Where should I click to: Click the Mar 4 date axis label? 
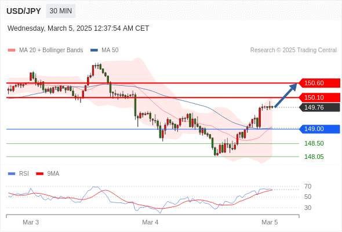pyautogui.click(x=150, y=222)
